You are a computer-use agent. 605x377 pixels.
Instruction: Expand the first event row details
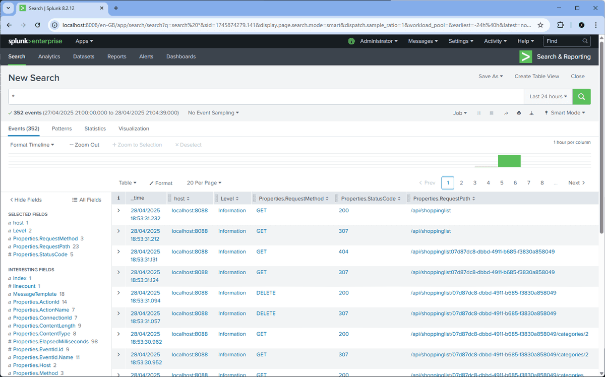point(118,211)
